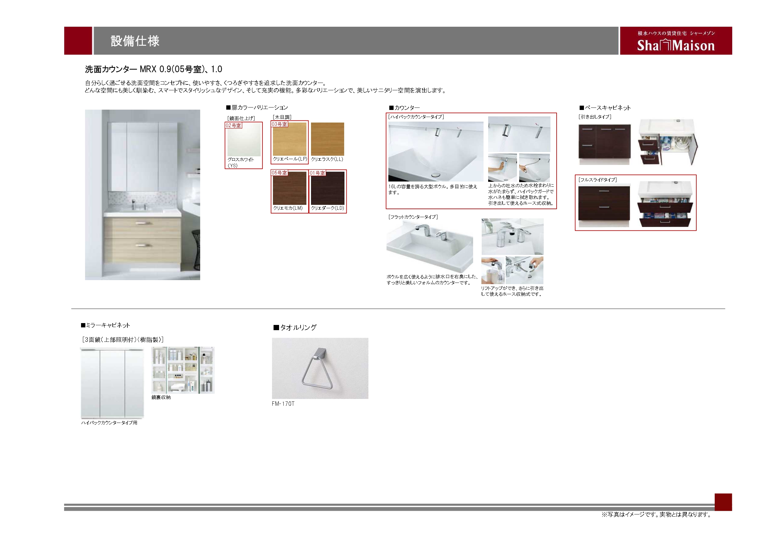Click the 洗面カウンター MRX heading
The image size is (762, 539).
153,69
